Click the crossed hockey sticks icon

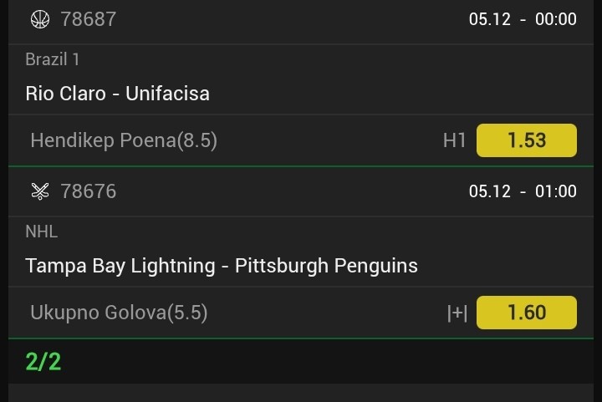(39, 191)
